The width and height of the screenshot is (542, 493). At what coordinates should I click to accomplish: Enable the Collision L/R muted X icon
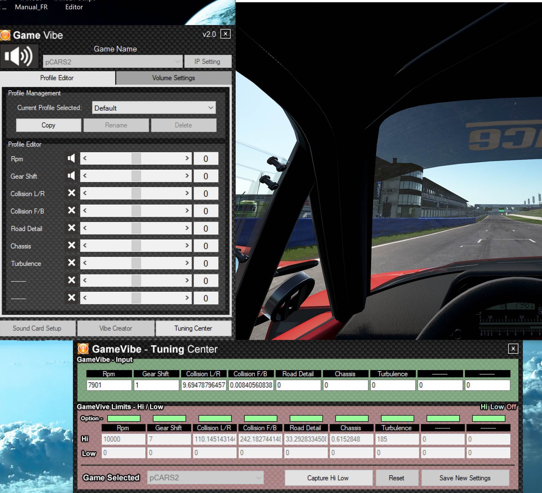(x=72, y=193)
